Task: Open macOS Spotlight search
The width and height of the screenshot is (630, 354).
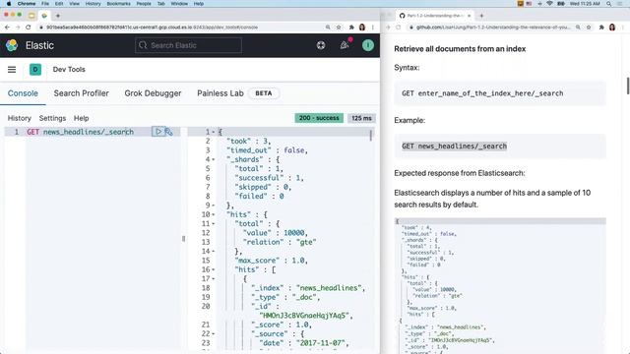Action: click(608, 4)
